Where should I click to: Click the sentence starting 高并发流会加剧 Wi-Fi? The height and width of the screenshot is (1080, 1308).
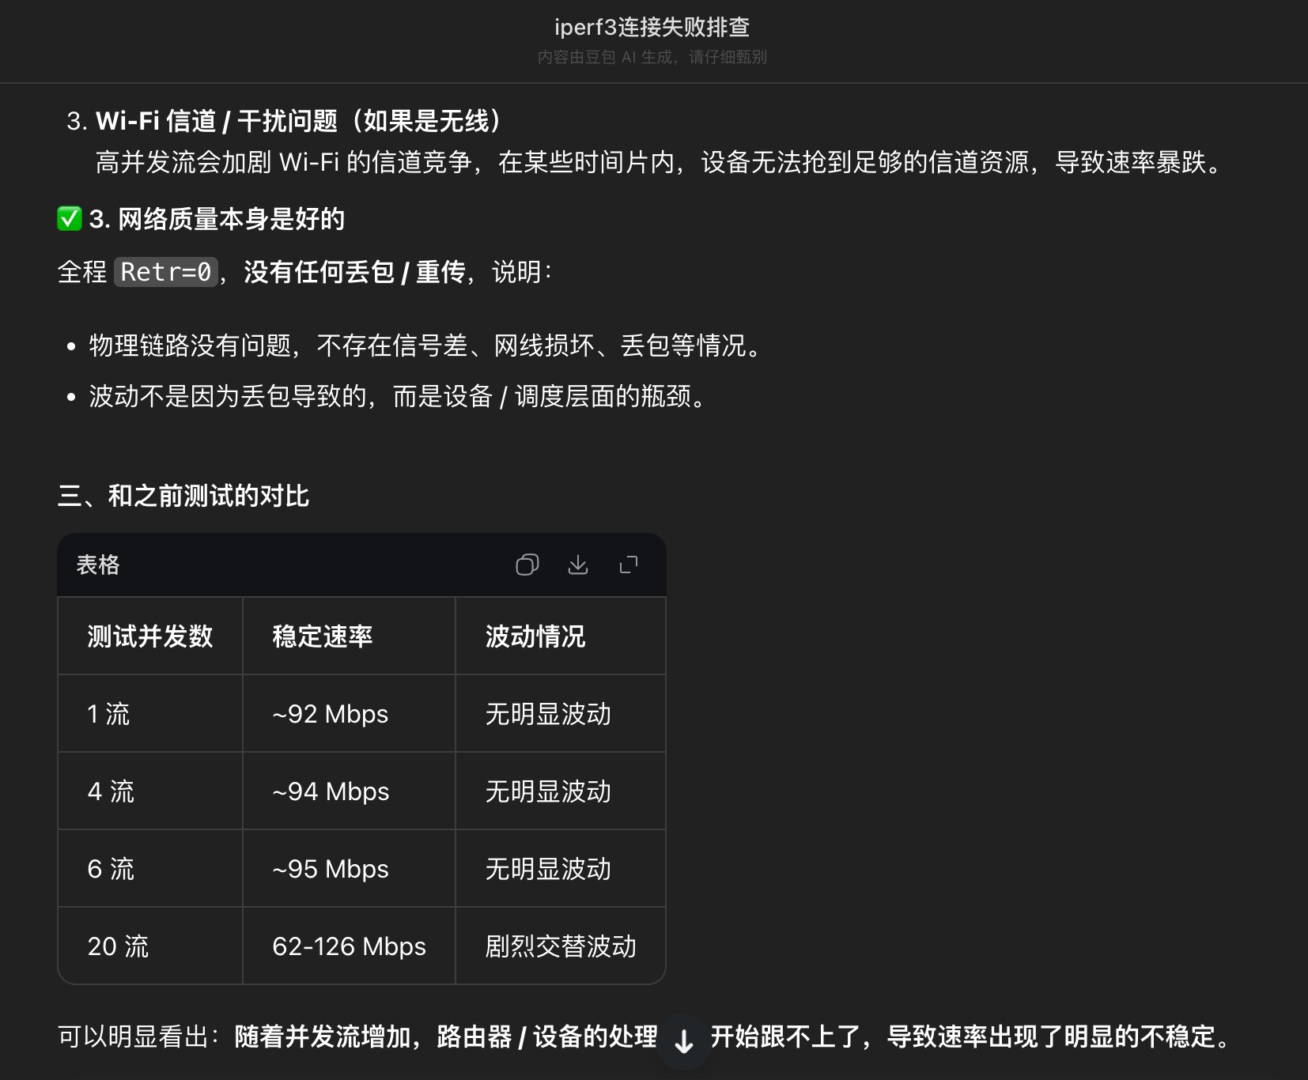tap(661, 162)
